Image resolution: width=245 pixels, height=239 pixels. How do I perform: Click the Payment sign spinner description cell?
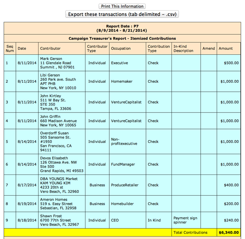(185, 220)
